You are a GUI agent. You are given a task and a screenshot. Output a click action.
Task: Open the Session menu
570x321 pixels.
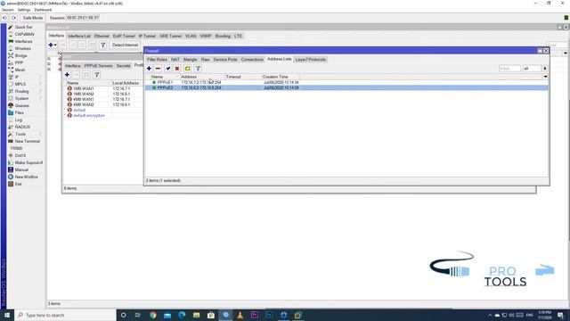click(8, 10)
